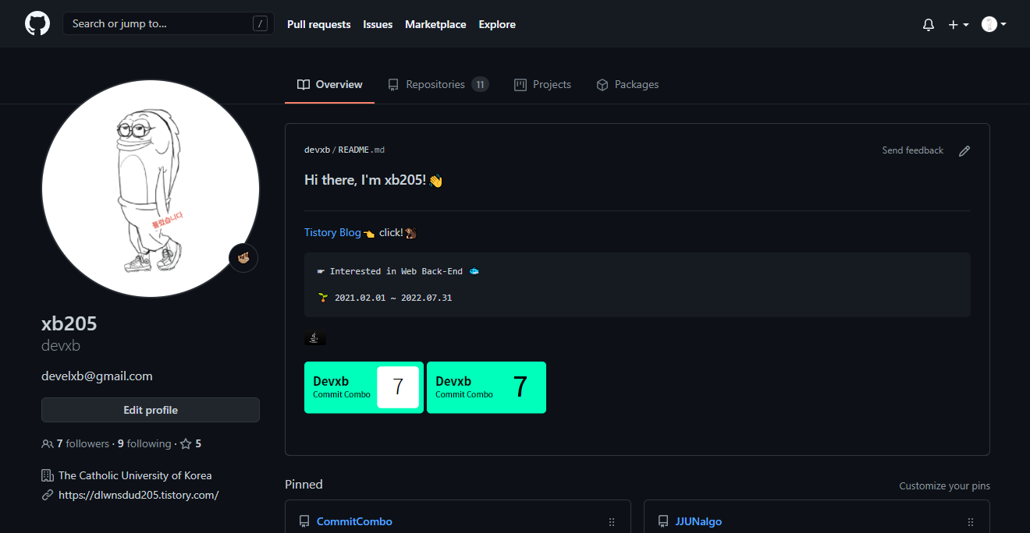Click the repository icon beside JJUNalgo
Image resolution: width=1030 pixels, height=533 pixels.
click(663, 522)
